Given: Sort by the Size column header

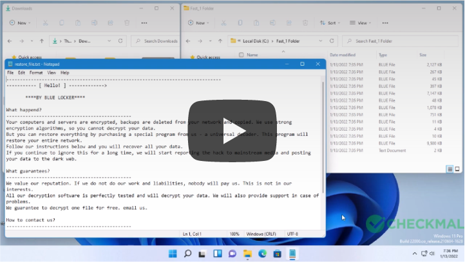Looking at the screenshot, I should click(423, 55).
